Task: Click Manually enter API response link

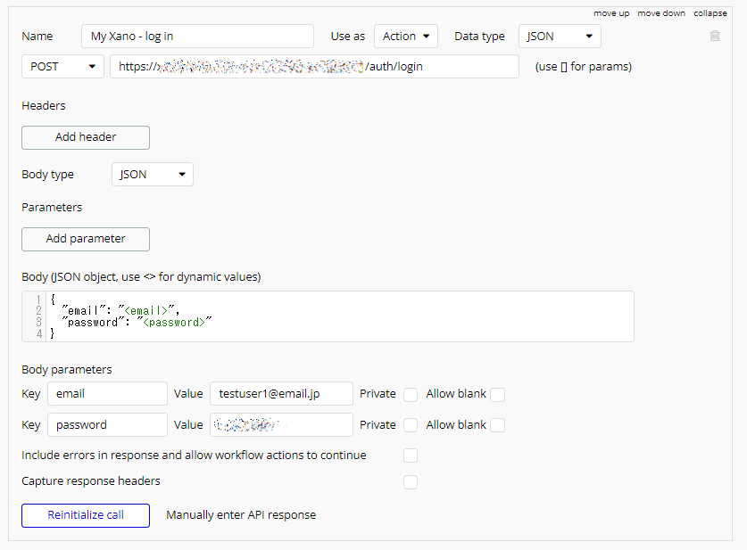Action: point(241,515)
